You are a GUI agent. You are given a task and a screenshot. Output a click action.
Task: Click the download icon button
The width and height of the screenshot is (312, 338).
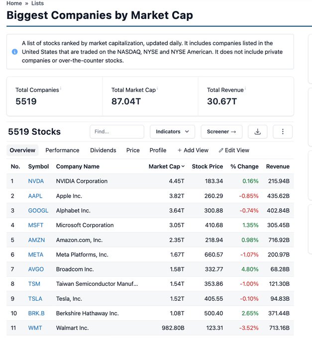click(257, 132)
